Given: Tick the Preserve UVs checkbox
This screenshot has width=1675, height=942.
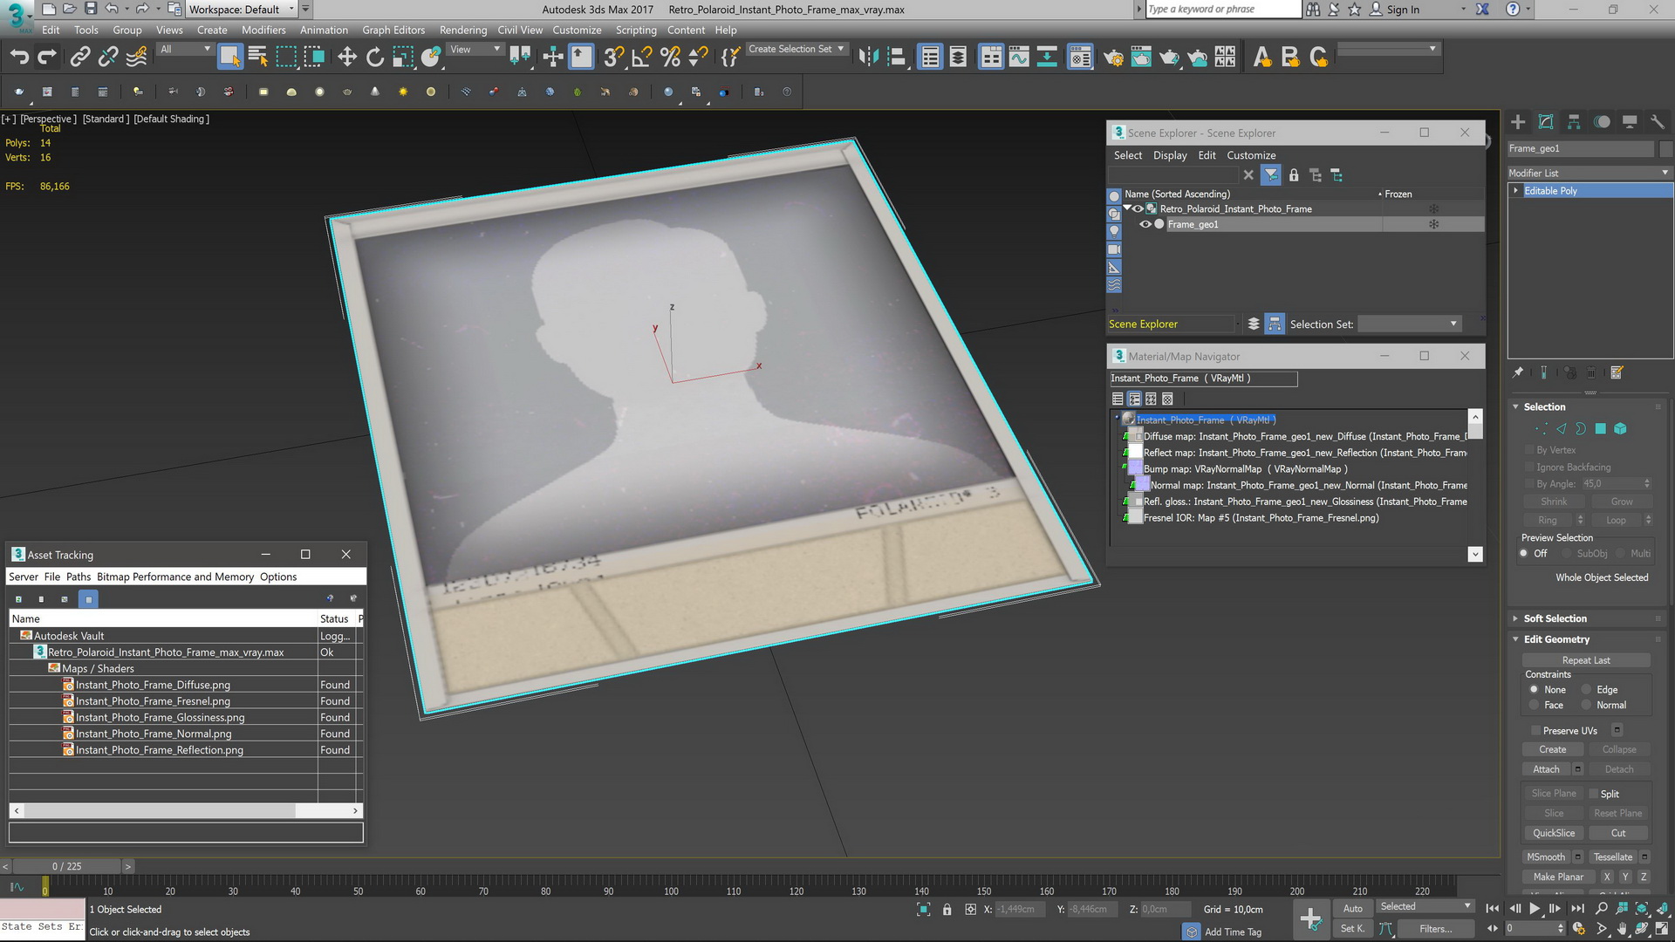Looking at the screenshot, I should (x=1535, y=730).
